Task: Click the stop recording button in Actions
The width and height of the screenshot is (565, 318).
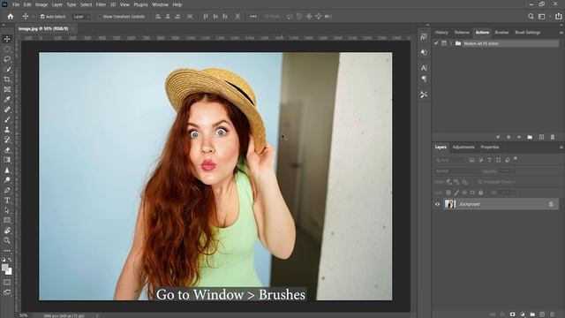Action: coord(498,137)
